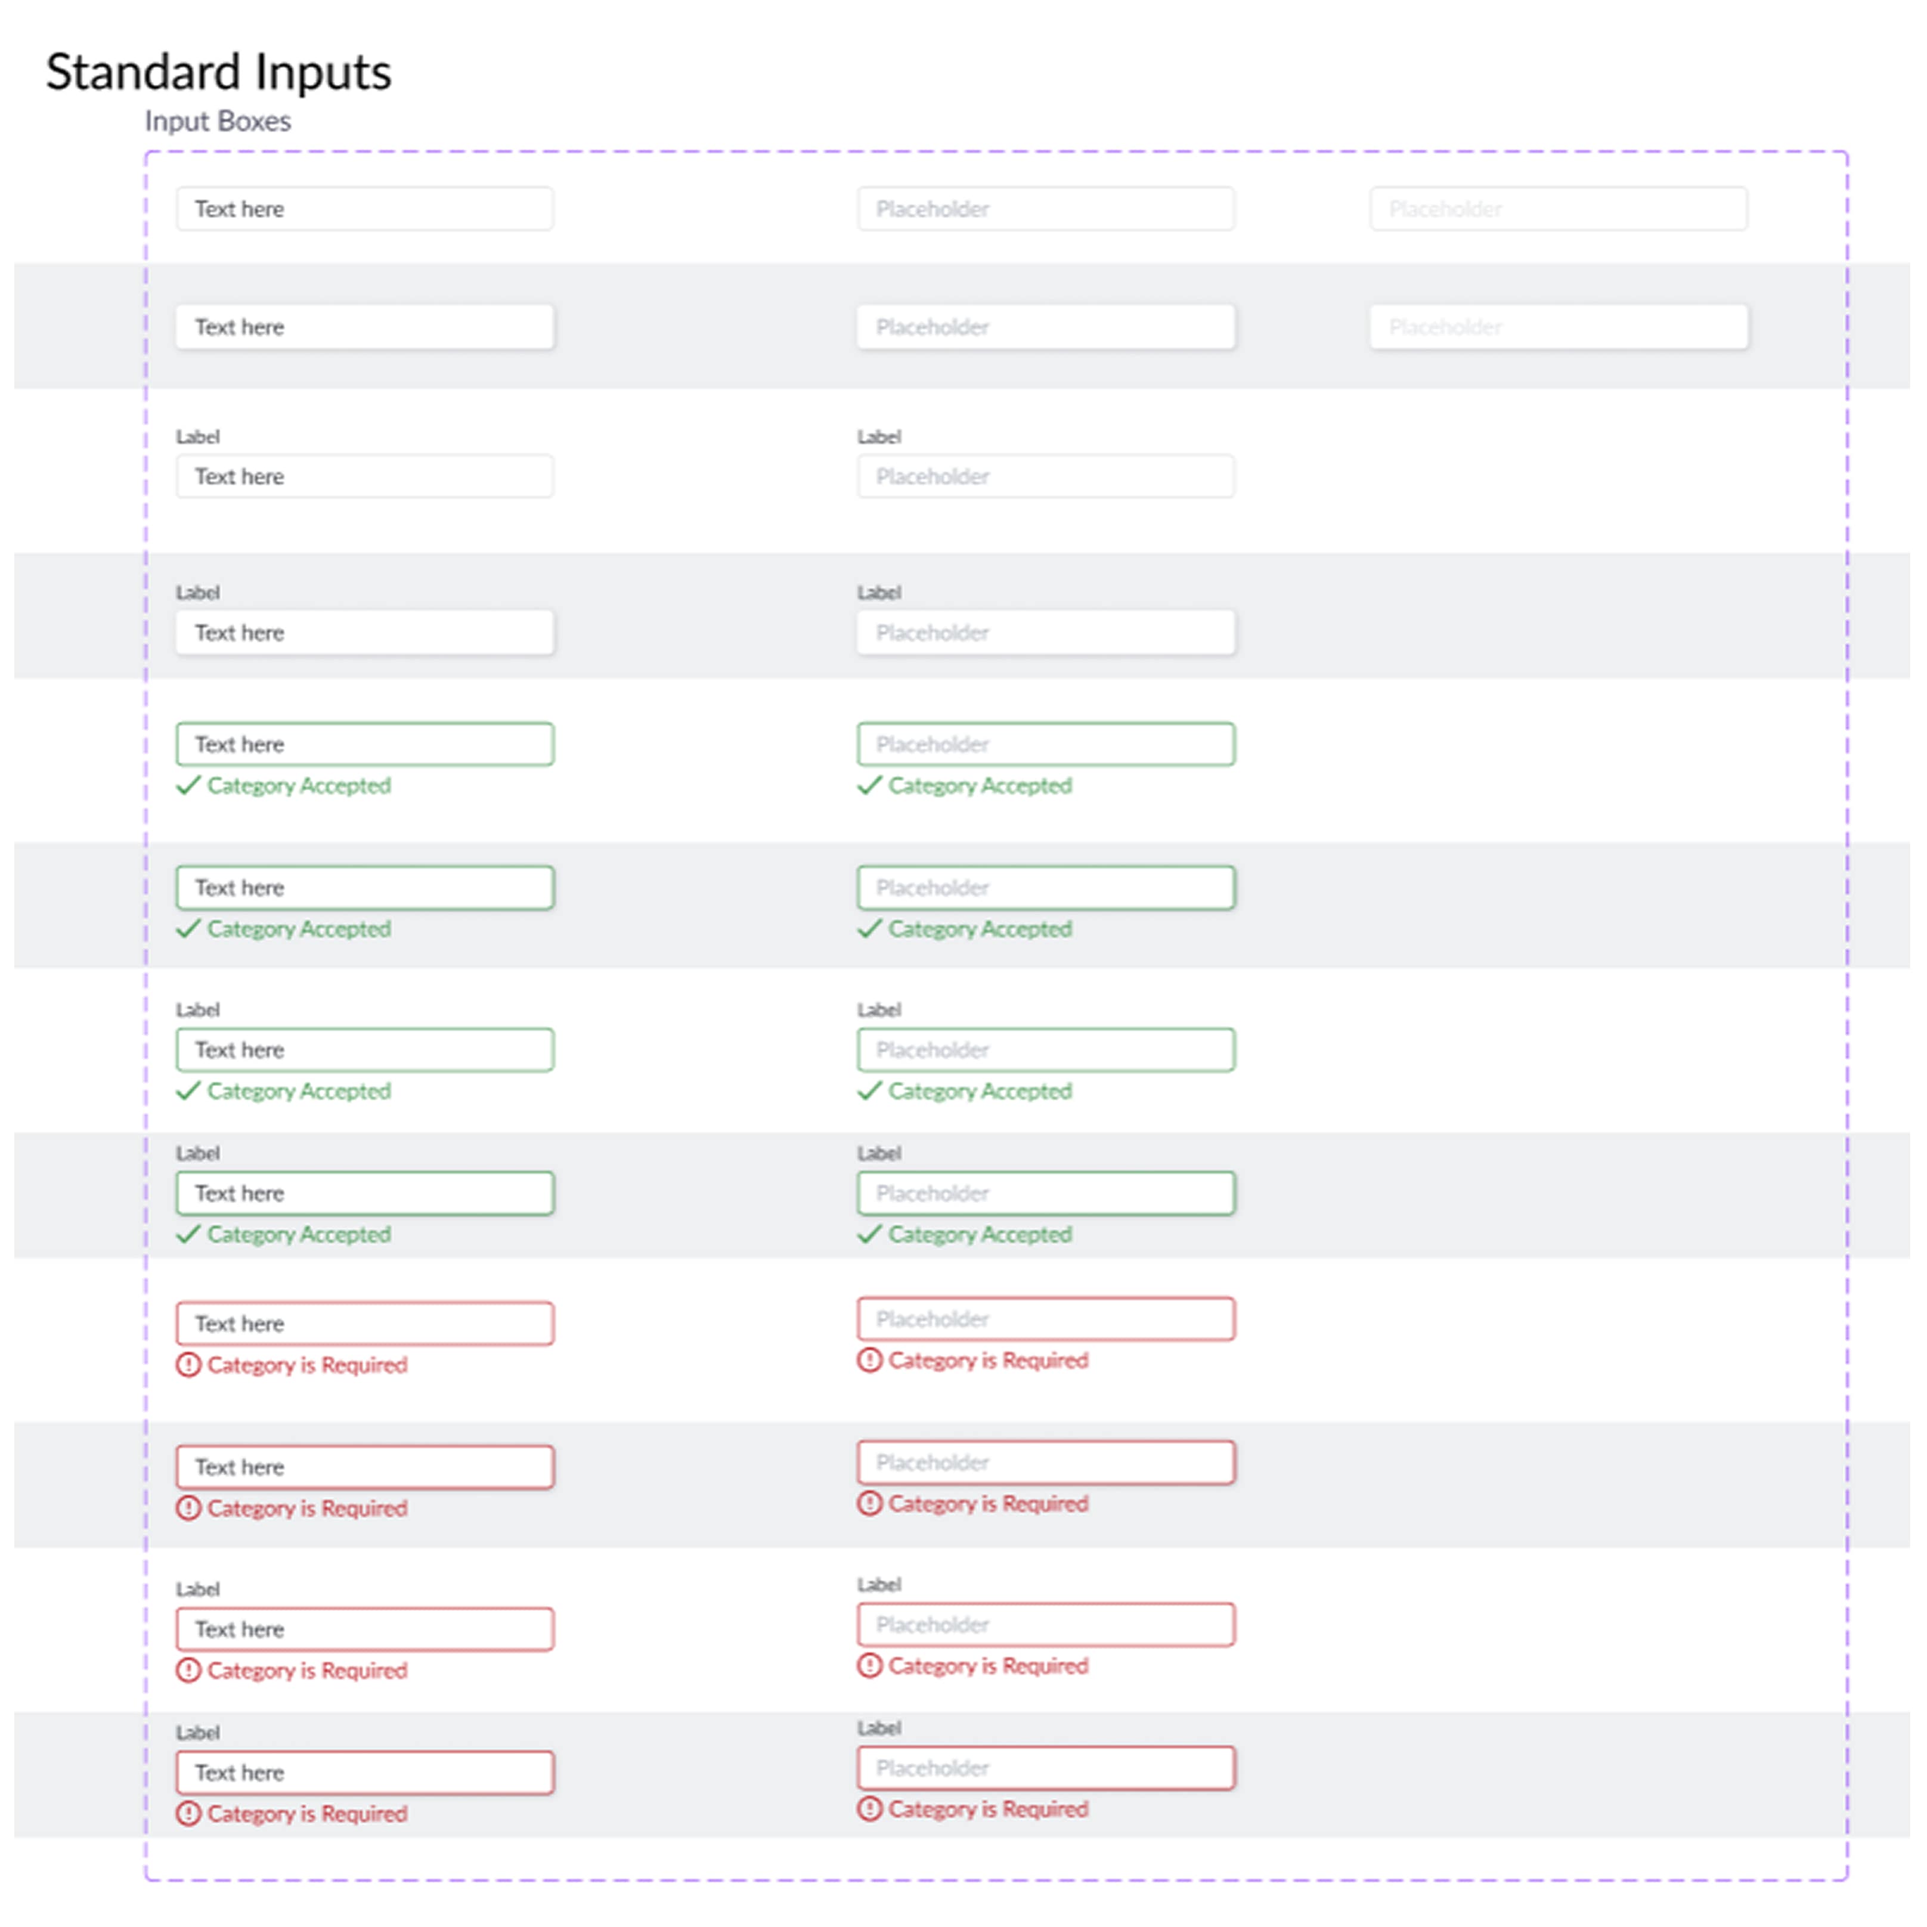Select third green-bordered 'Text here' input
Image resolution: width=1927 pixels, height=1927 pixels.
click(x=365, y=1051)
